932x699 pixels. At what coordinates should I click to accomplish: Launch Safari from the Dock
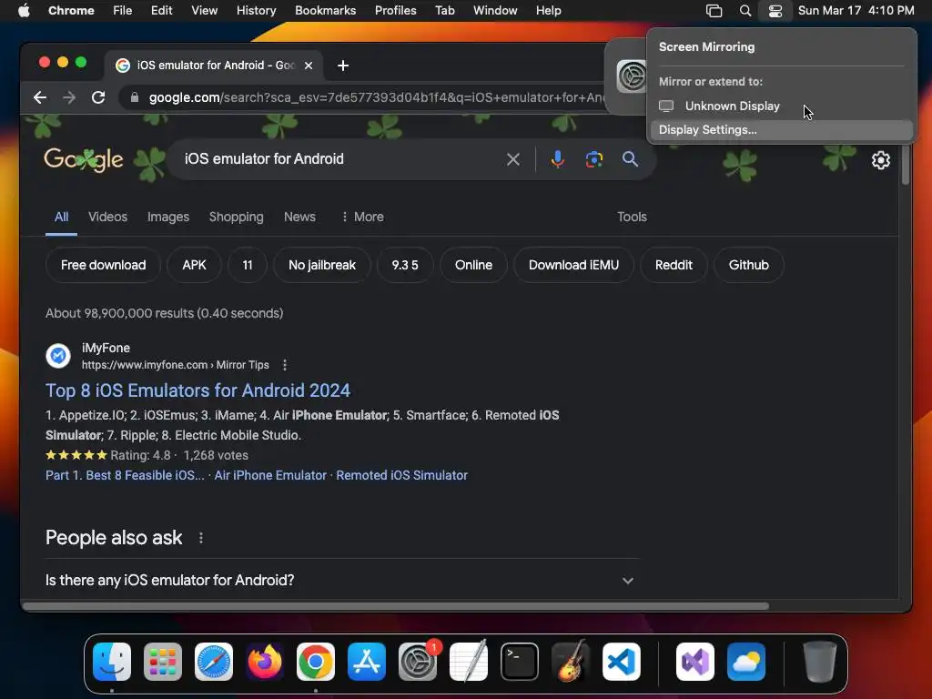coord(214,662)
